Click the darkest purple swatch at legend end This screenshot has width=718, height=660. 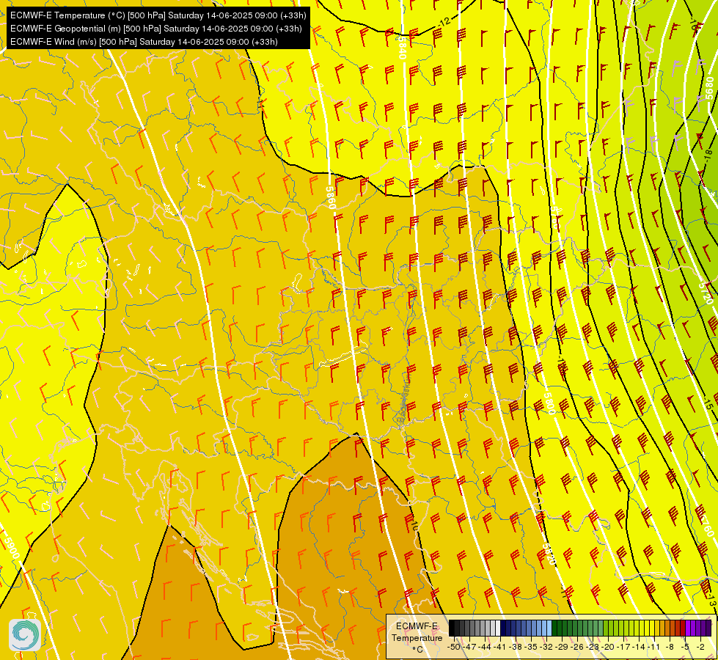tap(708, 628)
